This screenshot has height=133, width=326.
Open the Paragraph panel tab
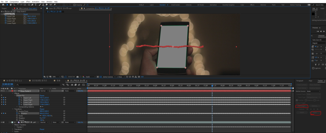(300, 81)
